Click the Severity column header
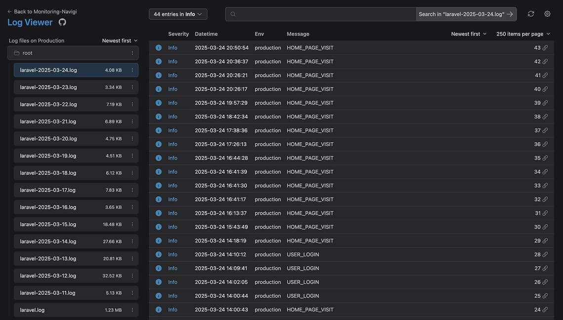 [x=178, y=34]
